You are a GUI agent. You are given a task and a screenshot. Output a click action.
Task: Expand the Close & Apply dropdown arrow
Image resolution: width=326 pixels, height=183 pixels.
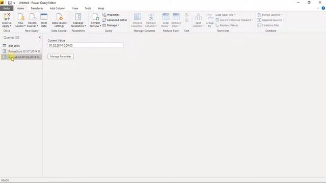(10, 26)
